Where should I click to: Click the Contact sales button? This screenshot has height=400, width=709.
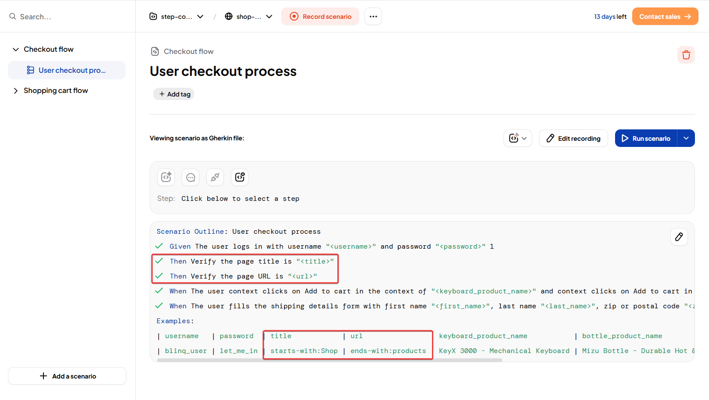point(665,17)
